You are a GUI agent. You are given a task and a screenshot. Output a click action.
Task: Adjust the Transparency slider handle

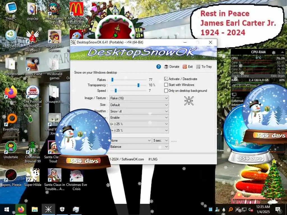(138, 85)
